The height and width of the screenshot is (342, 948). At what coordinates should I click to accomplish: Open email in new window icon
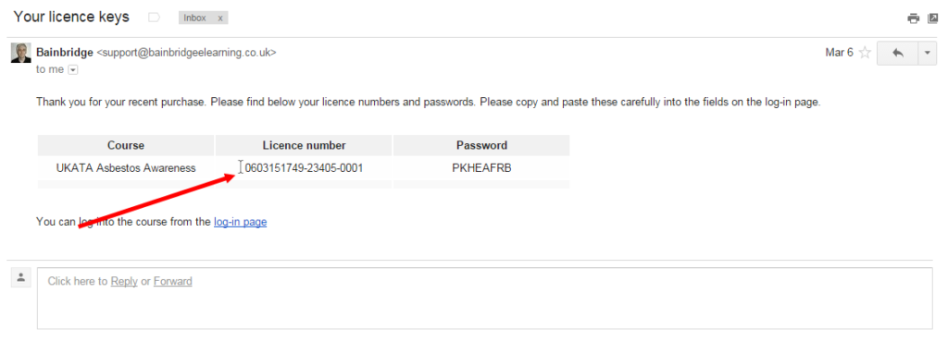coord(933,18)
